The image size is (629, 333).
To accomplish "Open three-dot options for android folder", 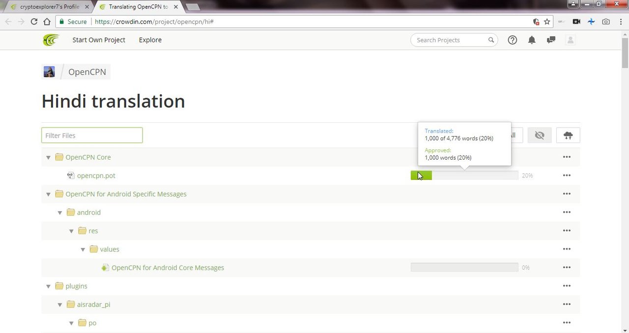I will pyautogui.click(x=567, y=212).
